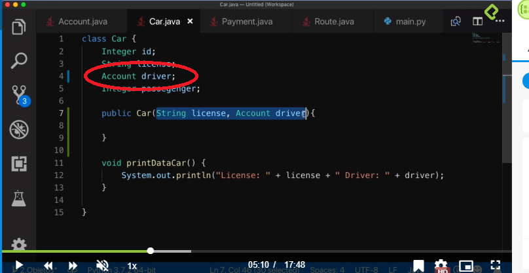The width and height of the screenshot is (529, 273).
Task: Click the 17:48 total duration display
Action: (x=294, y=264)
